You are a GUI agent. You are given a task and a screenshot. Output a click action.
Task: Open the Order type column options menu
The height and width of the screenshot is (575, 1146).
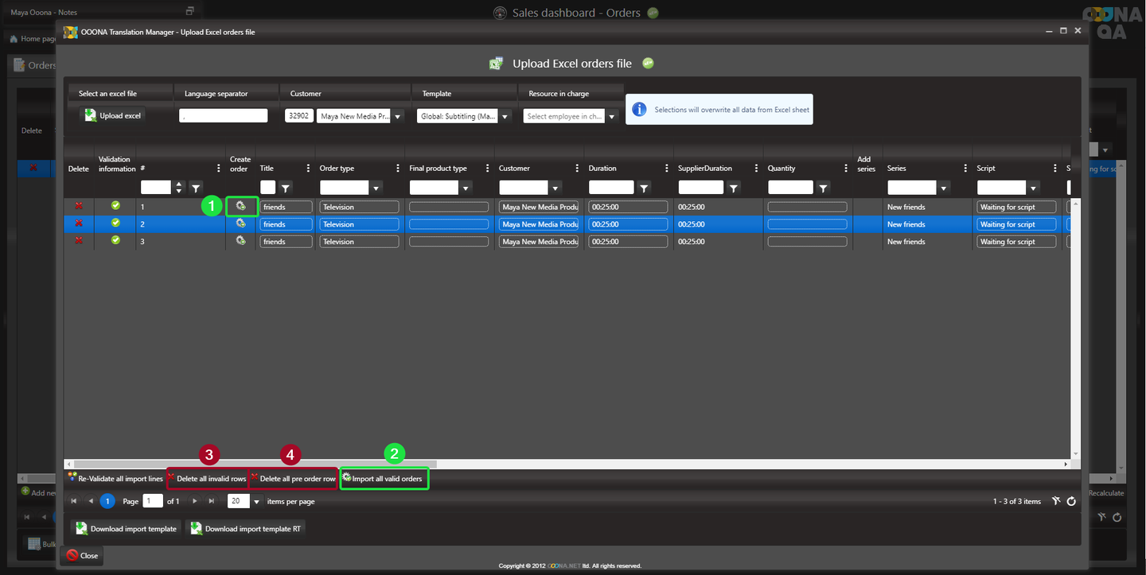pyautogui.click(x=398, y=169)
